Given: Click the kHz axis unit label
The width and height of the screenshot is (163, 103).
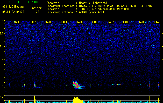Looking at the screenshot, I should pos(2,21).
